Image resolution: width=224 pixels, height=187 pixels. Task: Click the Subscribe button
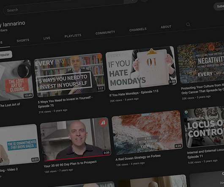point(219,6)
